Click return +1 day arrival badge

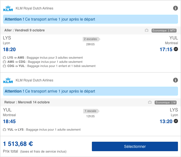tap(176, 121)
